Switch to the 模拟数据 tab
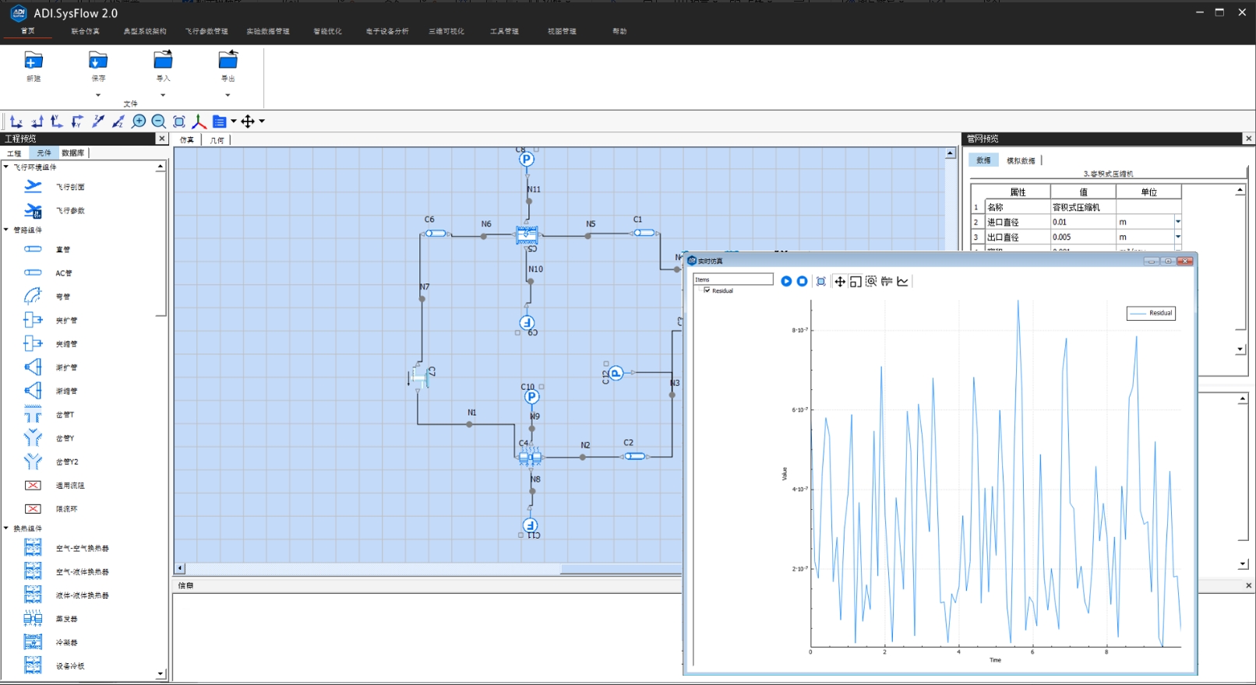 pos(1021,160)
